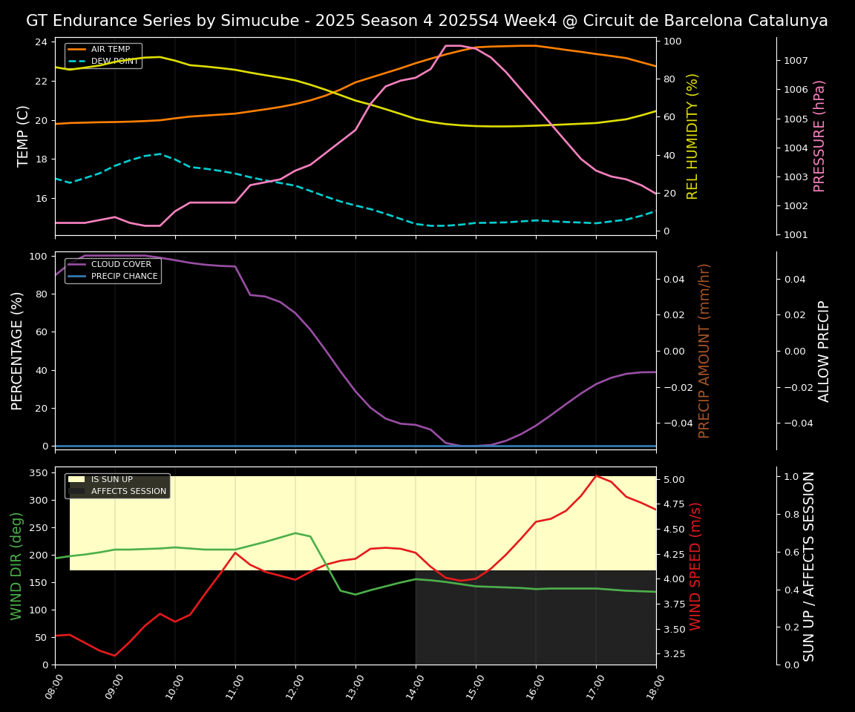The height and width of the screenshot is (712, 855).
Task: Click the AFFECTS SESSION legend swatch
Action: pyautogui.click(x=77, y=491)
